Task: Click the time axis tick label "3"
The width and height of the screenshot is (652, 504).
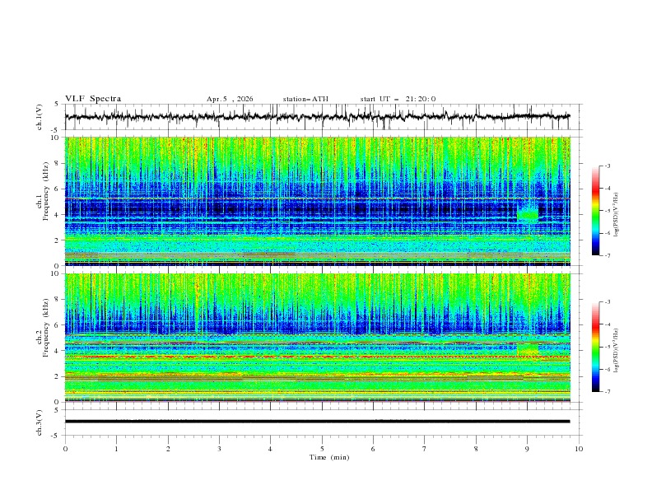Action: (219, 449)
